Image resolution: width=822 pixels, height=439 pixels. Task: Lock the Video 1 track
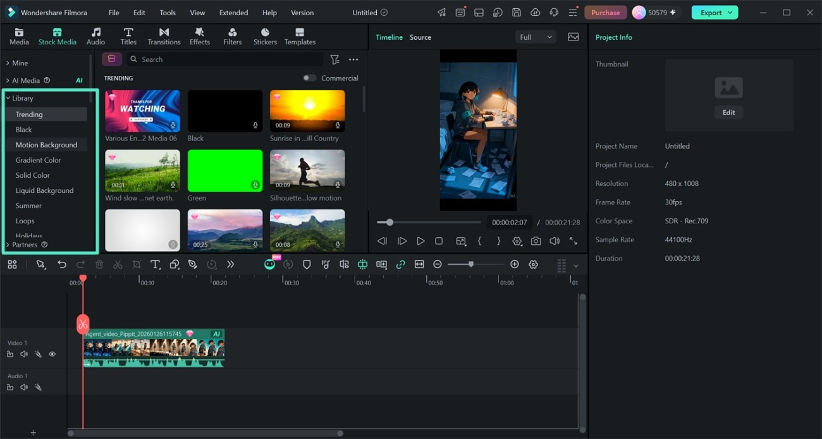[10, 354]
